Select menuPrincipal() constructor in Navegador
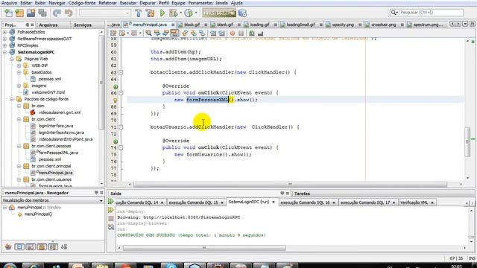 (38, 214)
